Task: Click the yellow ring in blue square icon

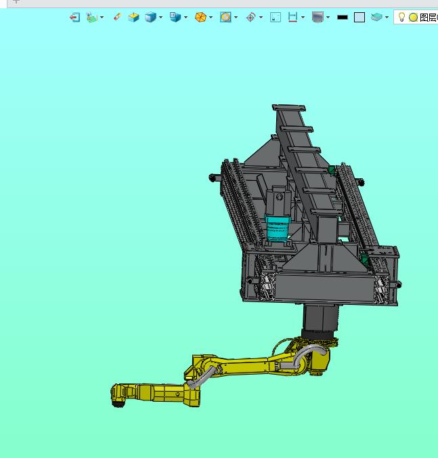Action: tap(225, 17)
